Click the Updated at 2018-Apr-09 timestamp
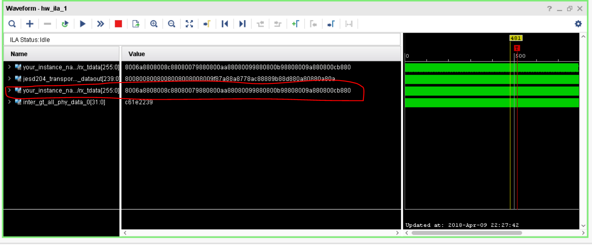 coord(462,225)
